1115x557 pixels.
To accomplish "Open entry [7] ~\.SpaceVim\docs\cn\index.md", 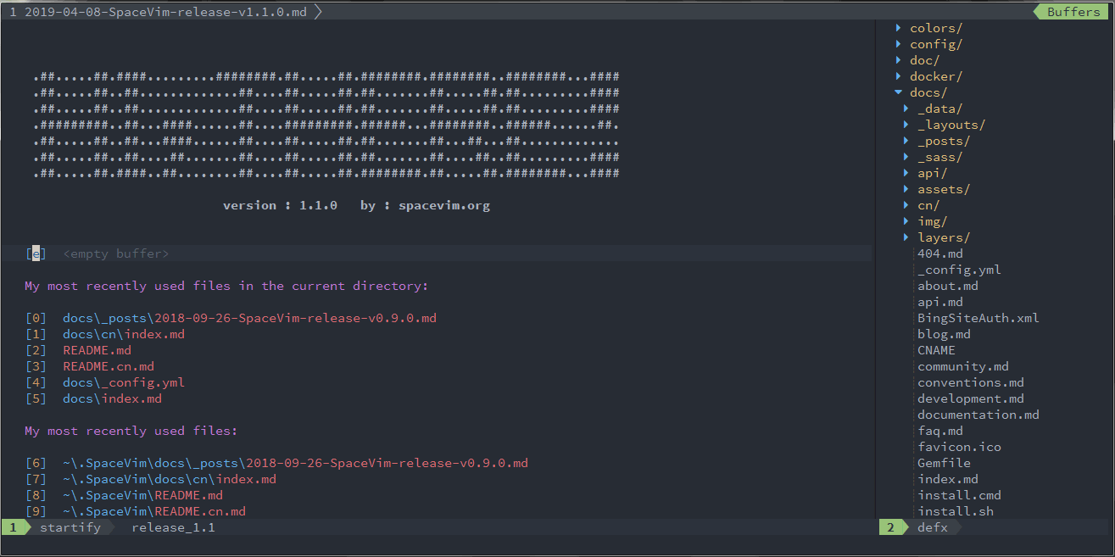I will pos(150,479).
